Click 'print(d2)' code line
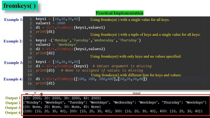This screenshot has height=118, width=210. click(x=45, y=53)
